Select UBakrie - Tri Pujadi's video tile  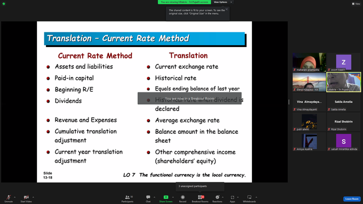click(x=344, y=82)
